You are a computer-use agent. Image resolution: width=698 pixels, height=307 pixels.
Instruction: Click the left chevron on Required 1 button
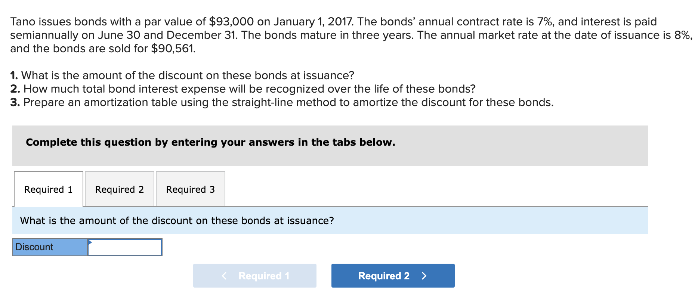(x=225, y=276)
